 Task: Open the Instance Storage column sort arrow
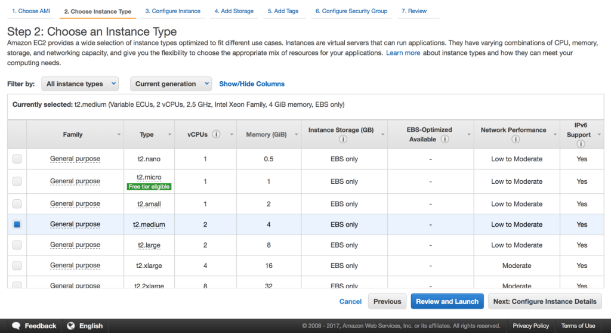pos(382,134)
